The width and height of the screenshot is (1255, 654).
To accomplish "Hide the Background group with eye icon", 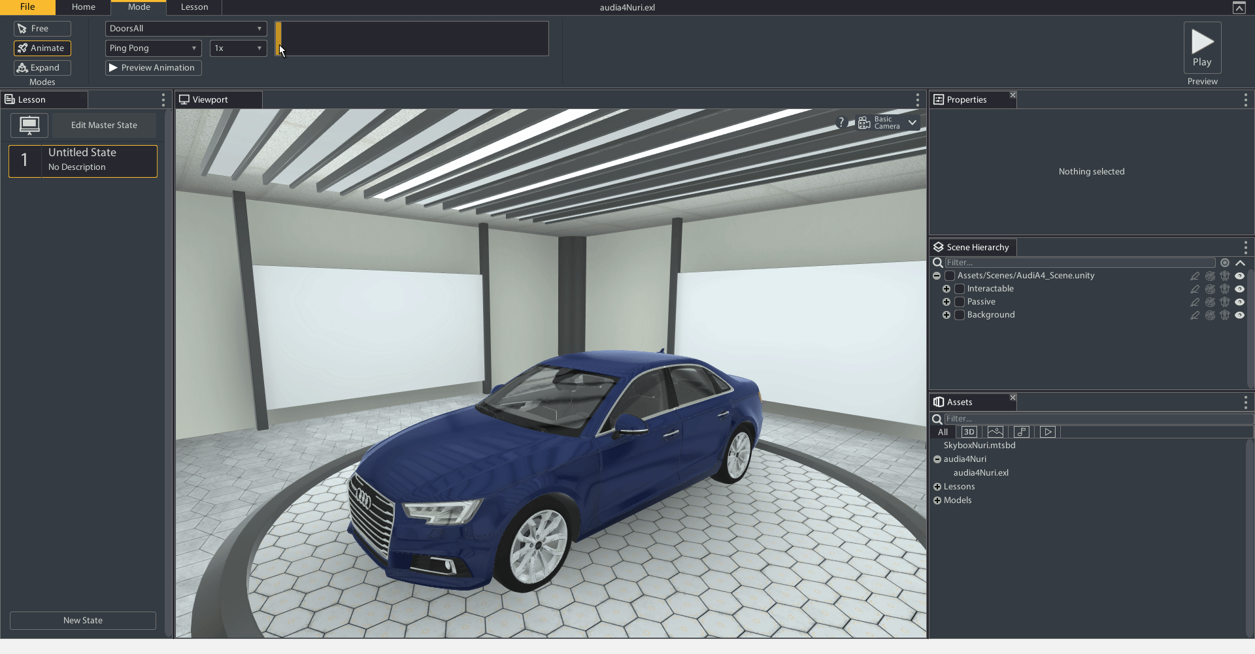I will coord(1239,315).
